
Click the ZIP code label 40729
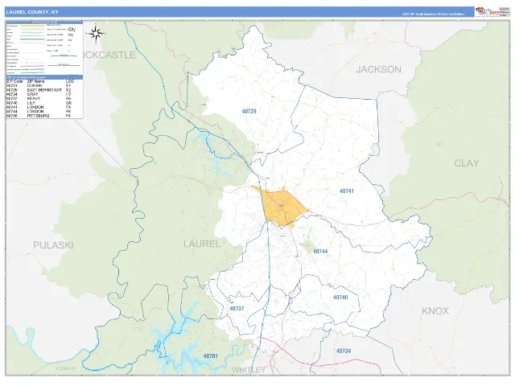pos(249,111)
